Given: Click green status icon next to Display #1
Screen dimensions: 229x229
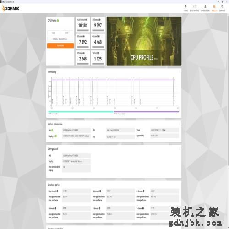Looking at the screenshot, I should point(56,136).
